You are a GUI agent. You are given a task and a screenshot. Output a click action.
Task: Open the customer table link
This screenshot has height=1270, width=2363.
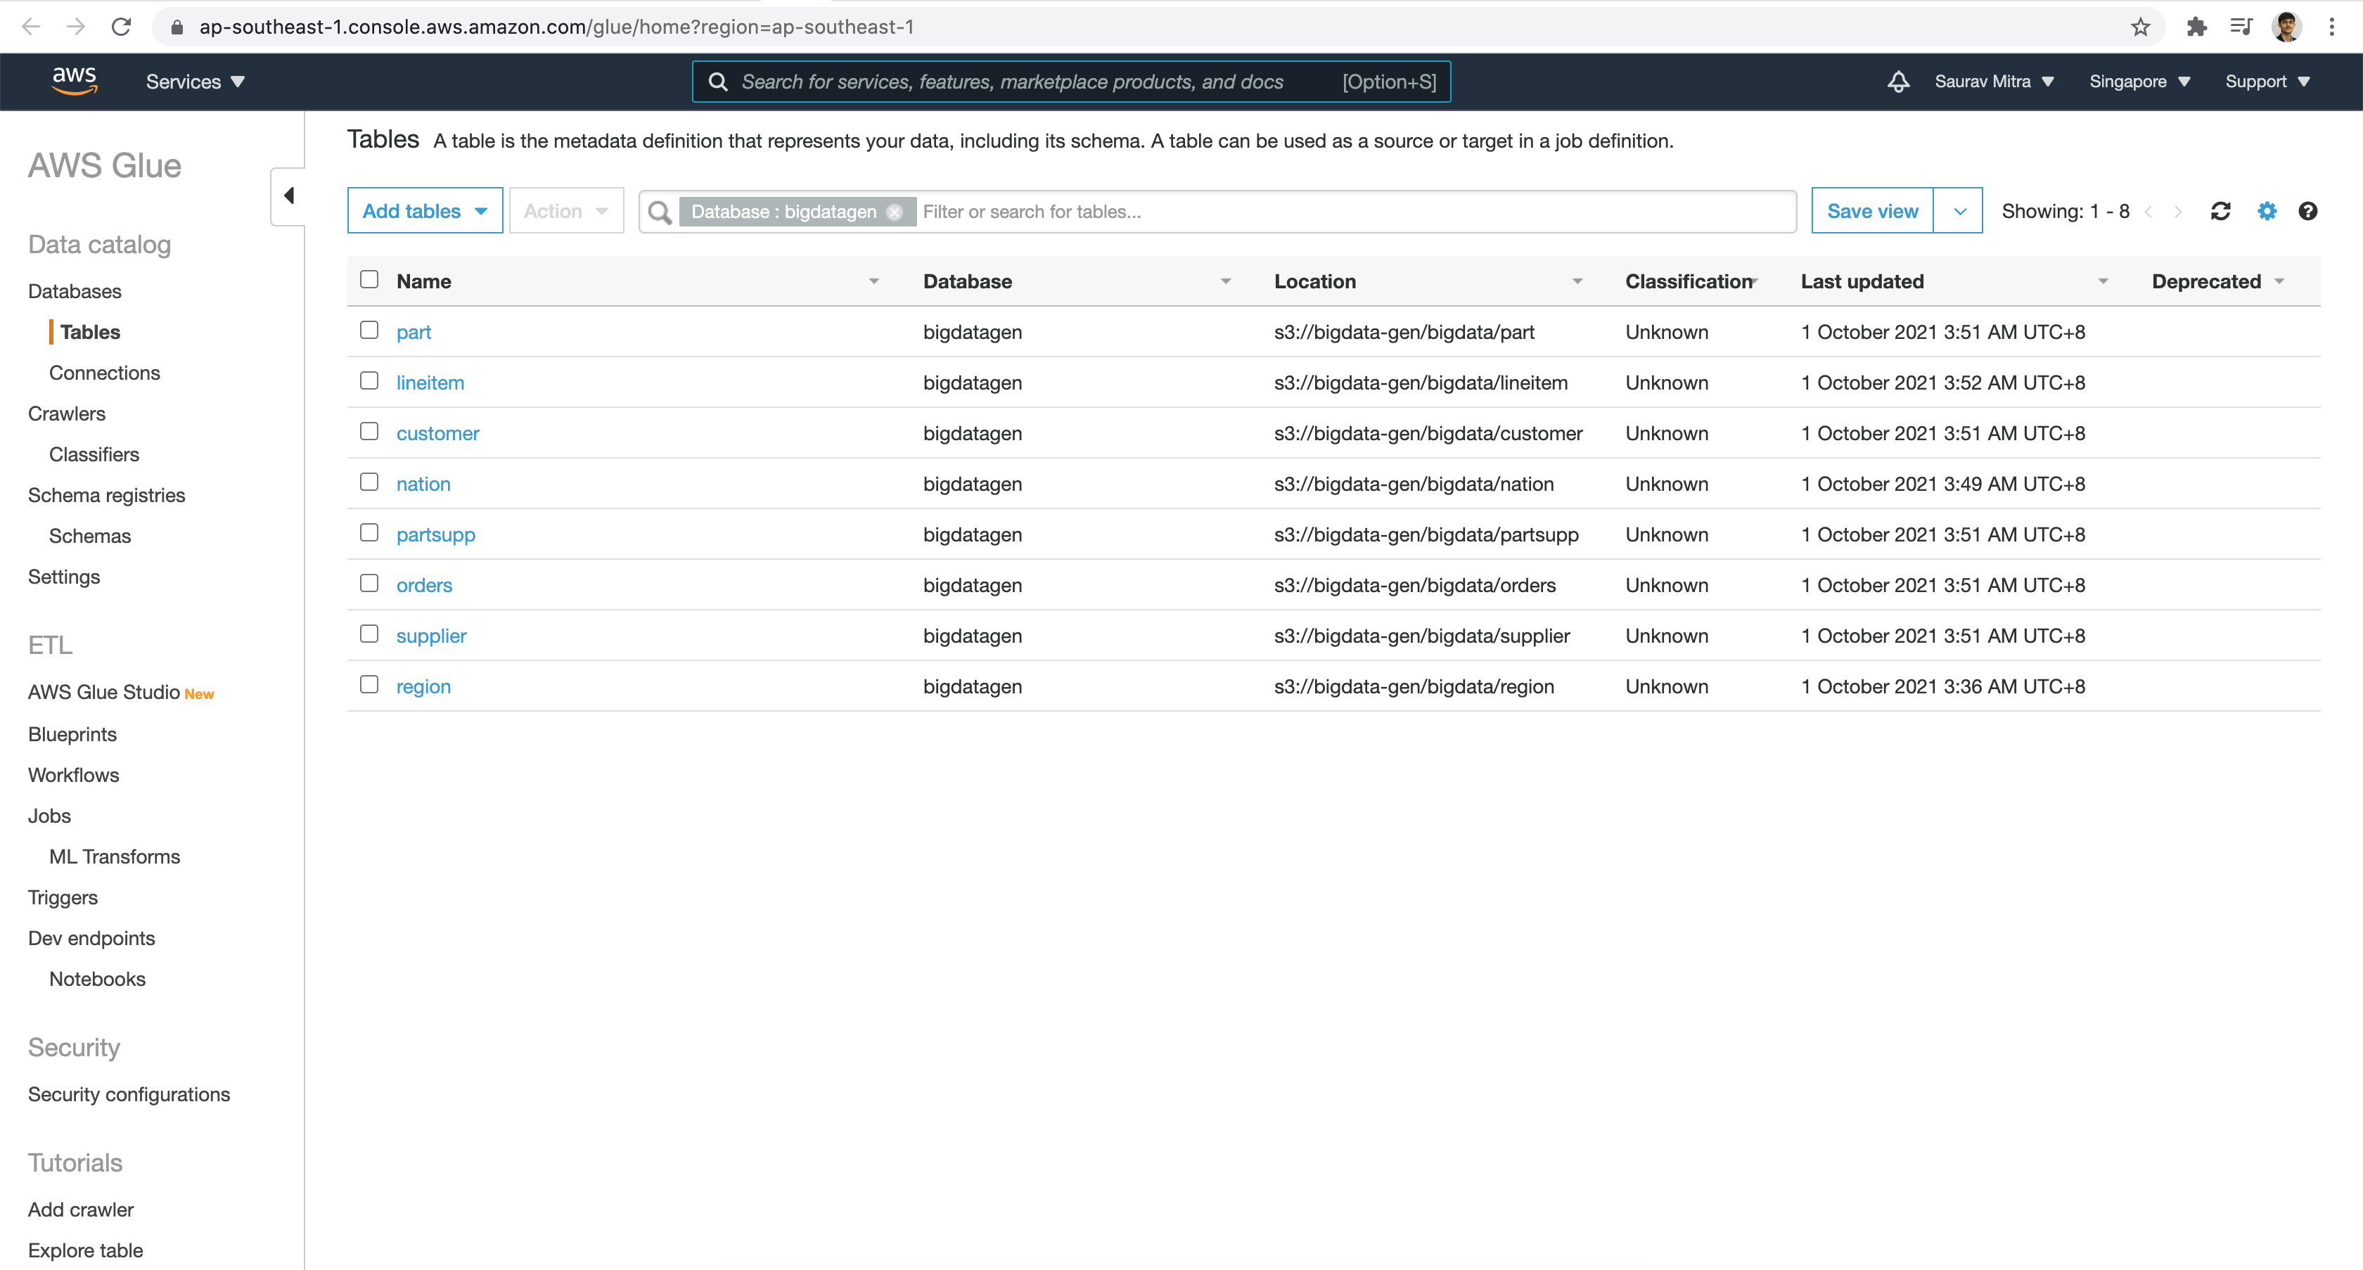(x=438, y=433)
